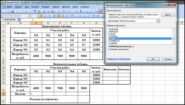Open the Правка menu
The image size is (185, 105).
click(18, 7)
